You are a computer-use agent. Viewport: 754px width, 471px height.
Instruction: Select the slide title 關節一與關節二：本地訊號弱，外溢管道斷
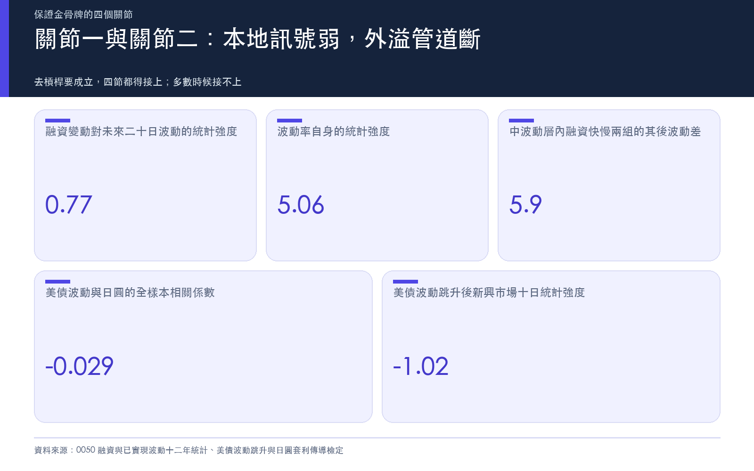[257, 39]
